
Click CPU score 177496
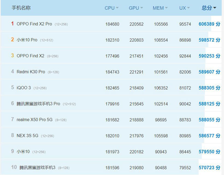click(x=112, y=56)
